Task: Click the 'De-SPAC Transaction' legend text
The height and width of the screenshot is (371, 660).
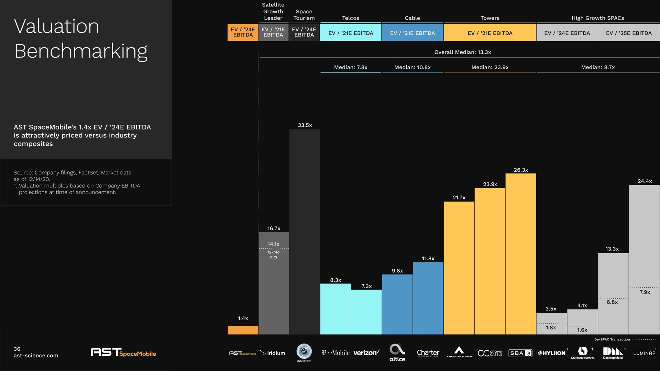Action: (x=612, y=339)
